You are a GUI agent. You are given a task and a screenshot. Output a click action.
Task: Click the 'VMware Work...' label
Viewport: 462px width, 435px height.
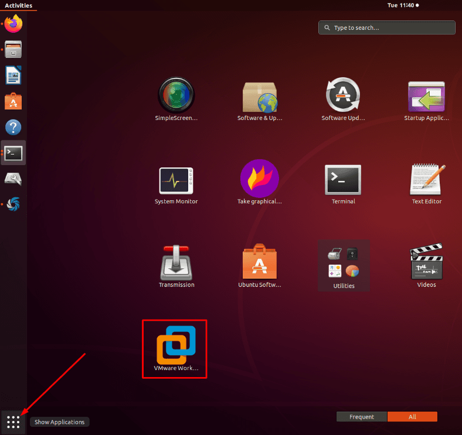pyautogui.click(x=176, y=368)
